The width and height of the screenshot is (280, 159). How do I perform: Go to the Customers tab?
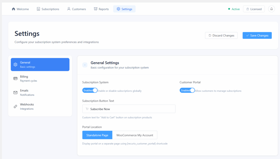(x=77, y=9)
